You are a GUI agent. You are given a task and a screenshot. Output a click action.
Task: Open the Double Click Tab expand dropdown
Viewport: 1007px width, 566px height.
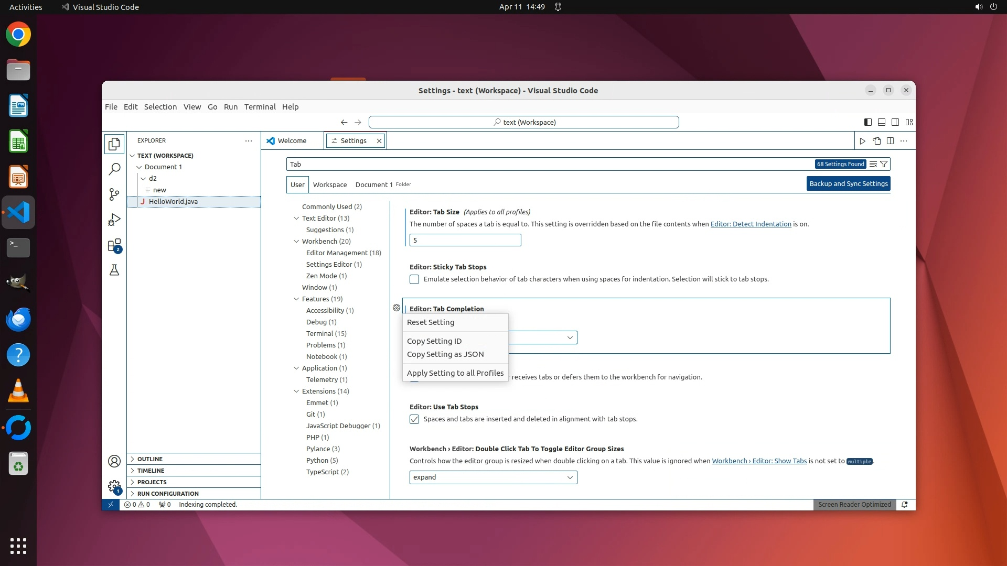[493, 477]
